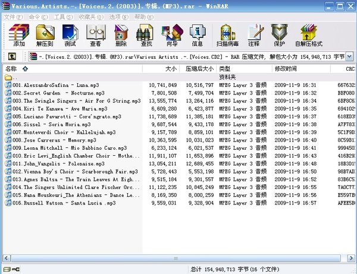The width and height of the screenshot is (357, 274).
Task: Click the music icon of 001.AlessandroSafina - Luna.mp3
Action: (8, 85)
